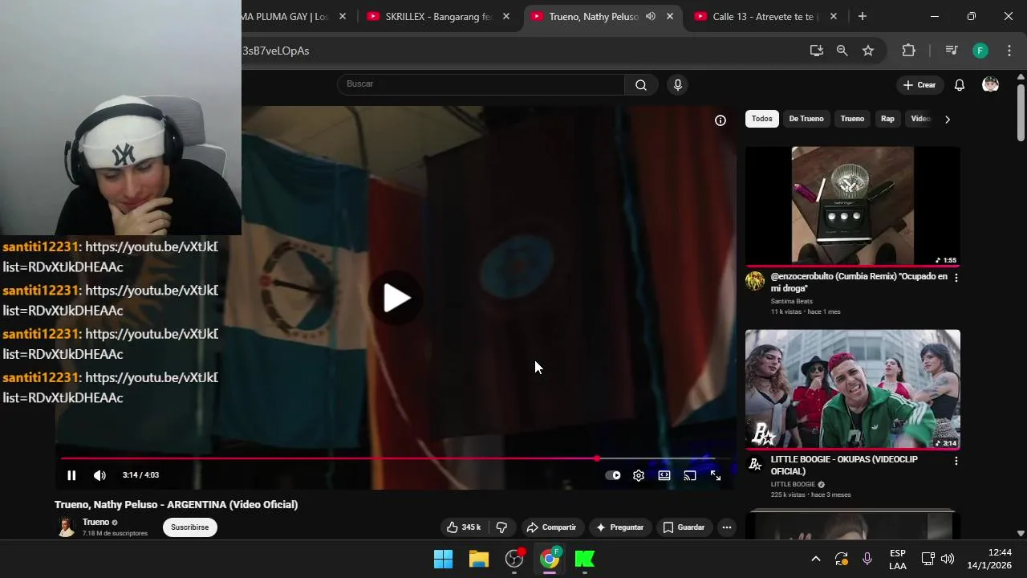Focus the Buscar search field

(x=481, y=84)
